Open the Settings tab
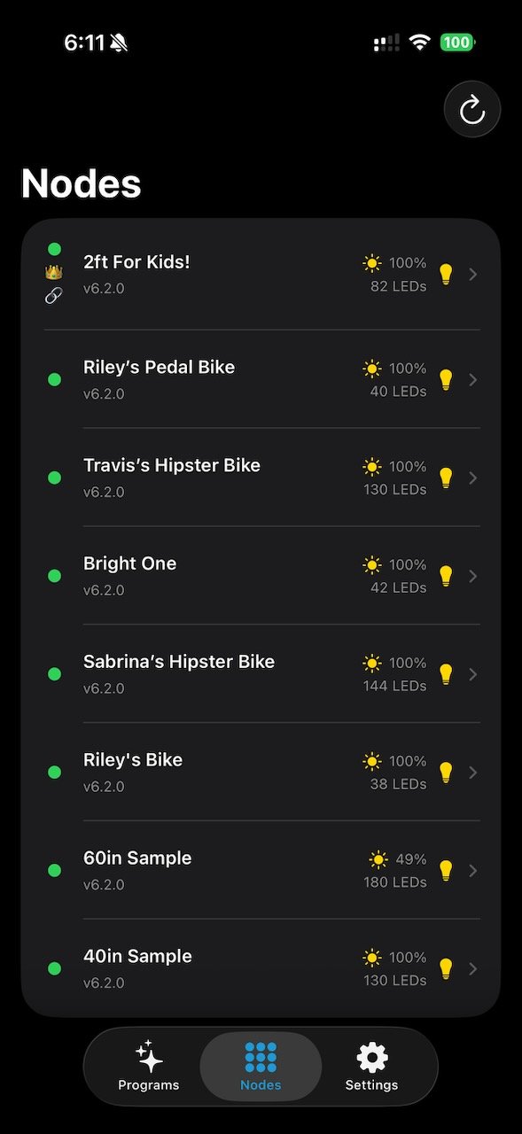522x1134 pixels. click(x=370, y=1067)
